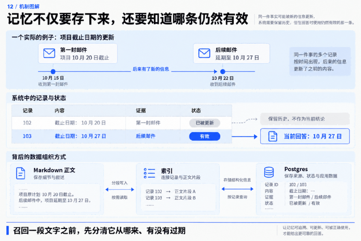Click the 已被更新 status pill

205,123
